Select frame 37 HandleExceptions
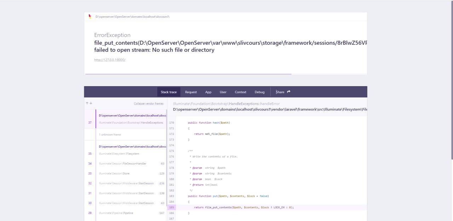This screenshot has height=221, width=453. 125,119
